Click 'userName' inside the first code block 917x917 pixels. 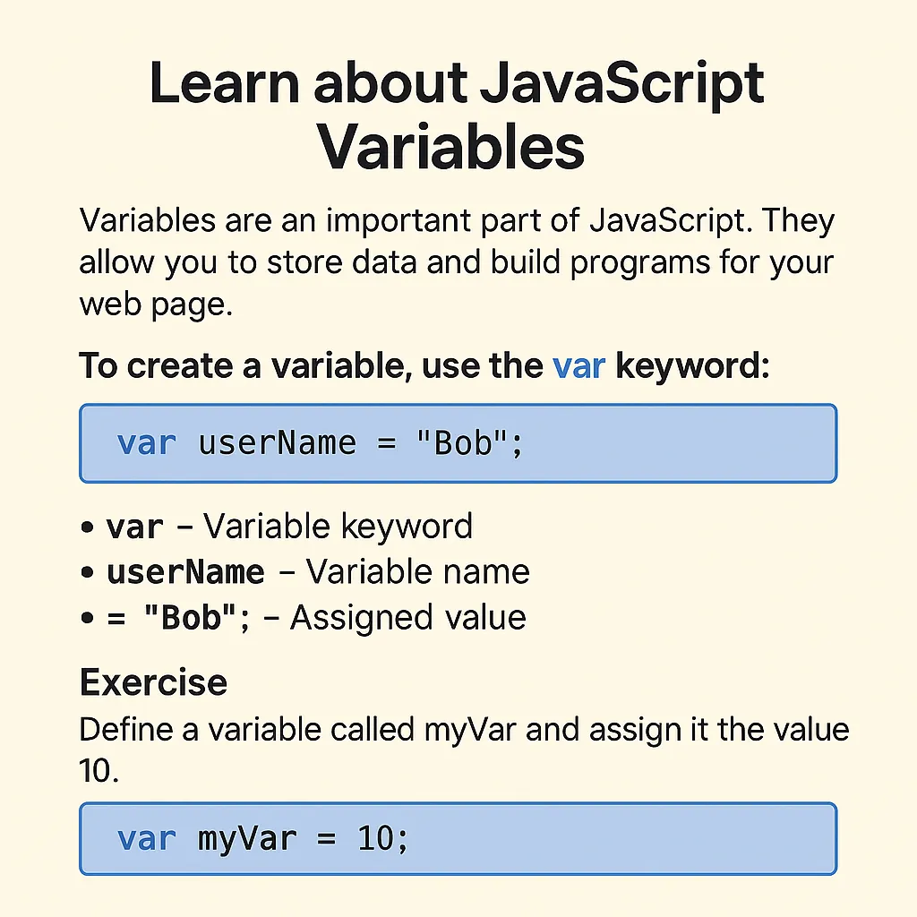(x=278, y=442)
